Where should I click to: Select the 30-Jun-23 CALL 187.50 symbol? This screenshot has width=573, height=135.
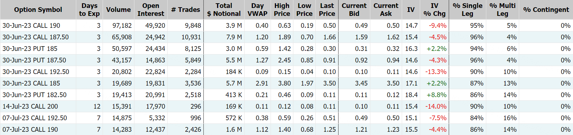click(x=35, y=37)
